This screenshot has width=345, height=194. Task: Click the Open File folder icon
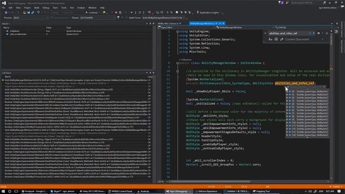pyautogui.click(x=24, y=12)
